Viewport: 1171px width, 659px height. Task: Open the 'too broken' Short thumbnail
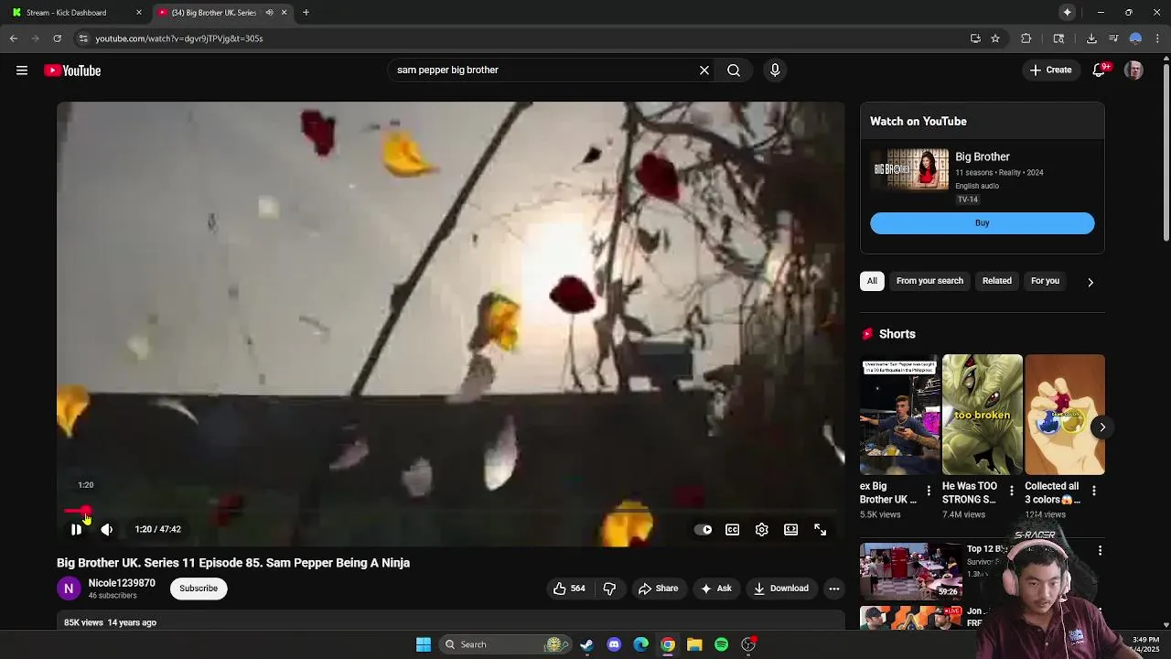(x=983, y=415)
